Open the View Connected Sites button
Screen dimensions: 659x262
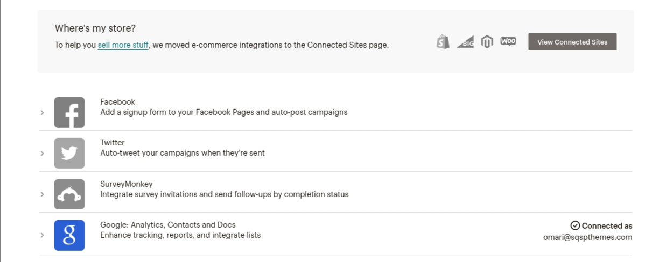click(x=572, y=42)
